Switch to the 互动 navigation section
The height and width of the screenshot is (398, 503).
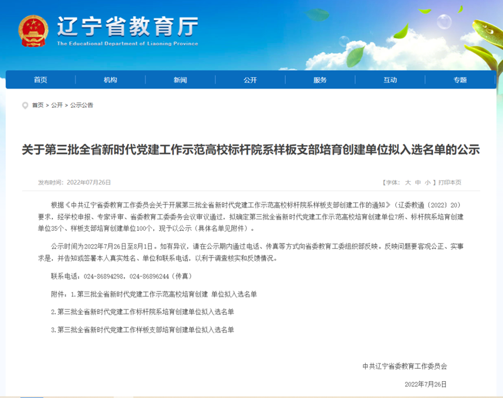(x=390, y=80)
